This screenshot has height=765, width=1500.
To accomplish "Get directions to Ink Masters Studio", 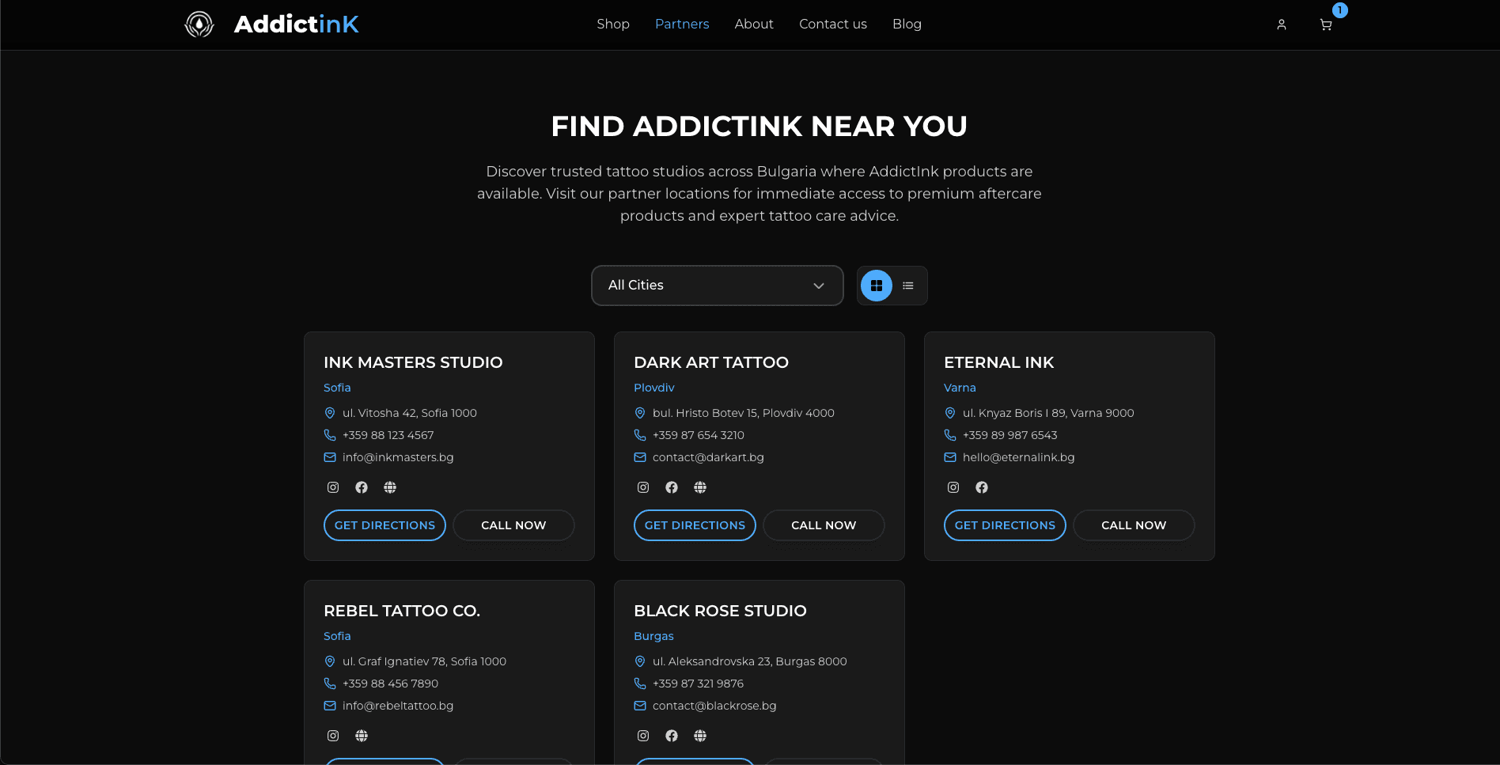I will click(384, 525).
